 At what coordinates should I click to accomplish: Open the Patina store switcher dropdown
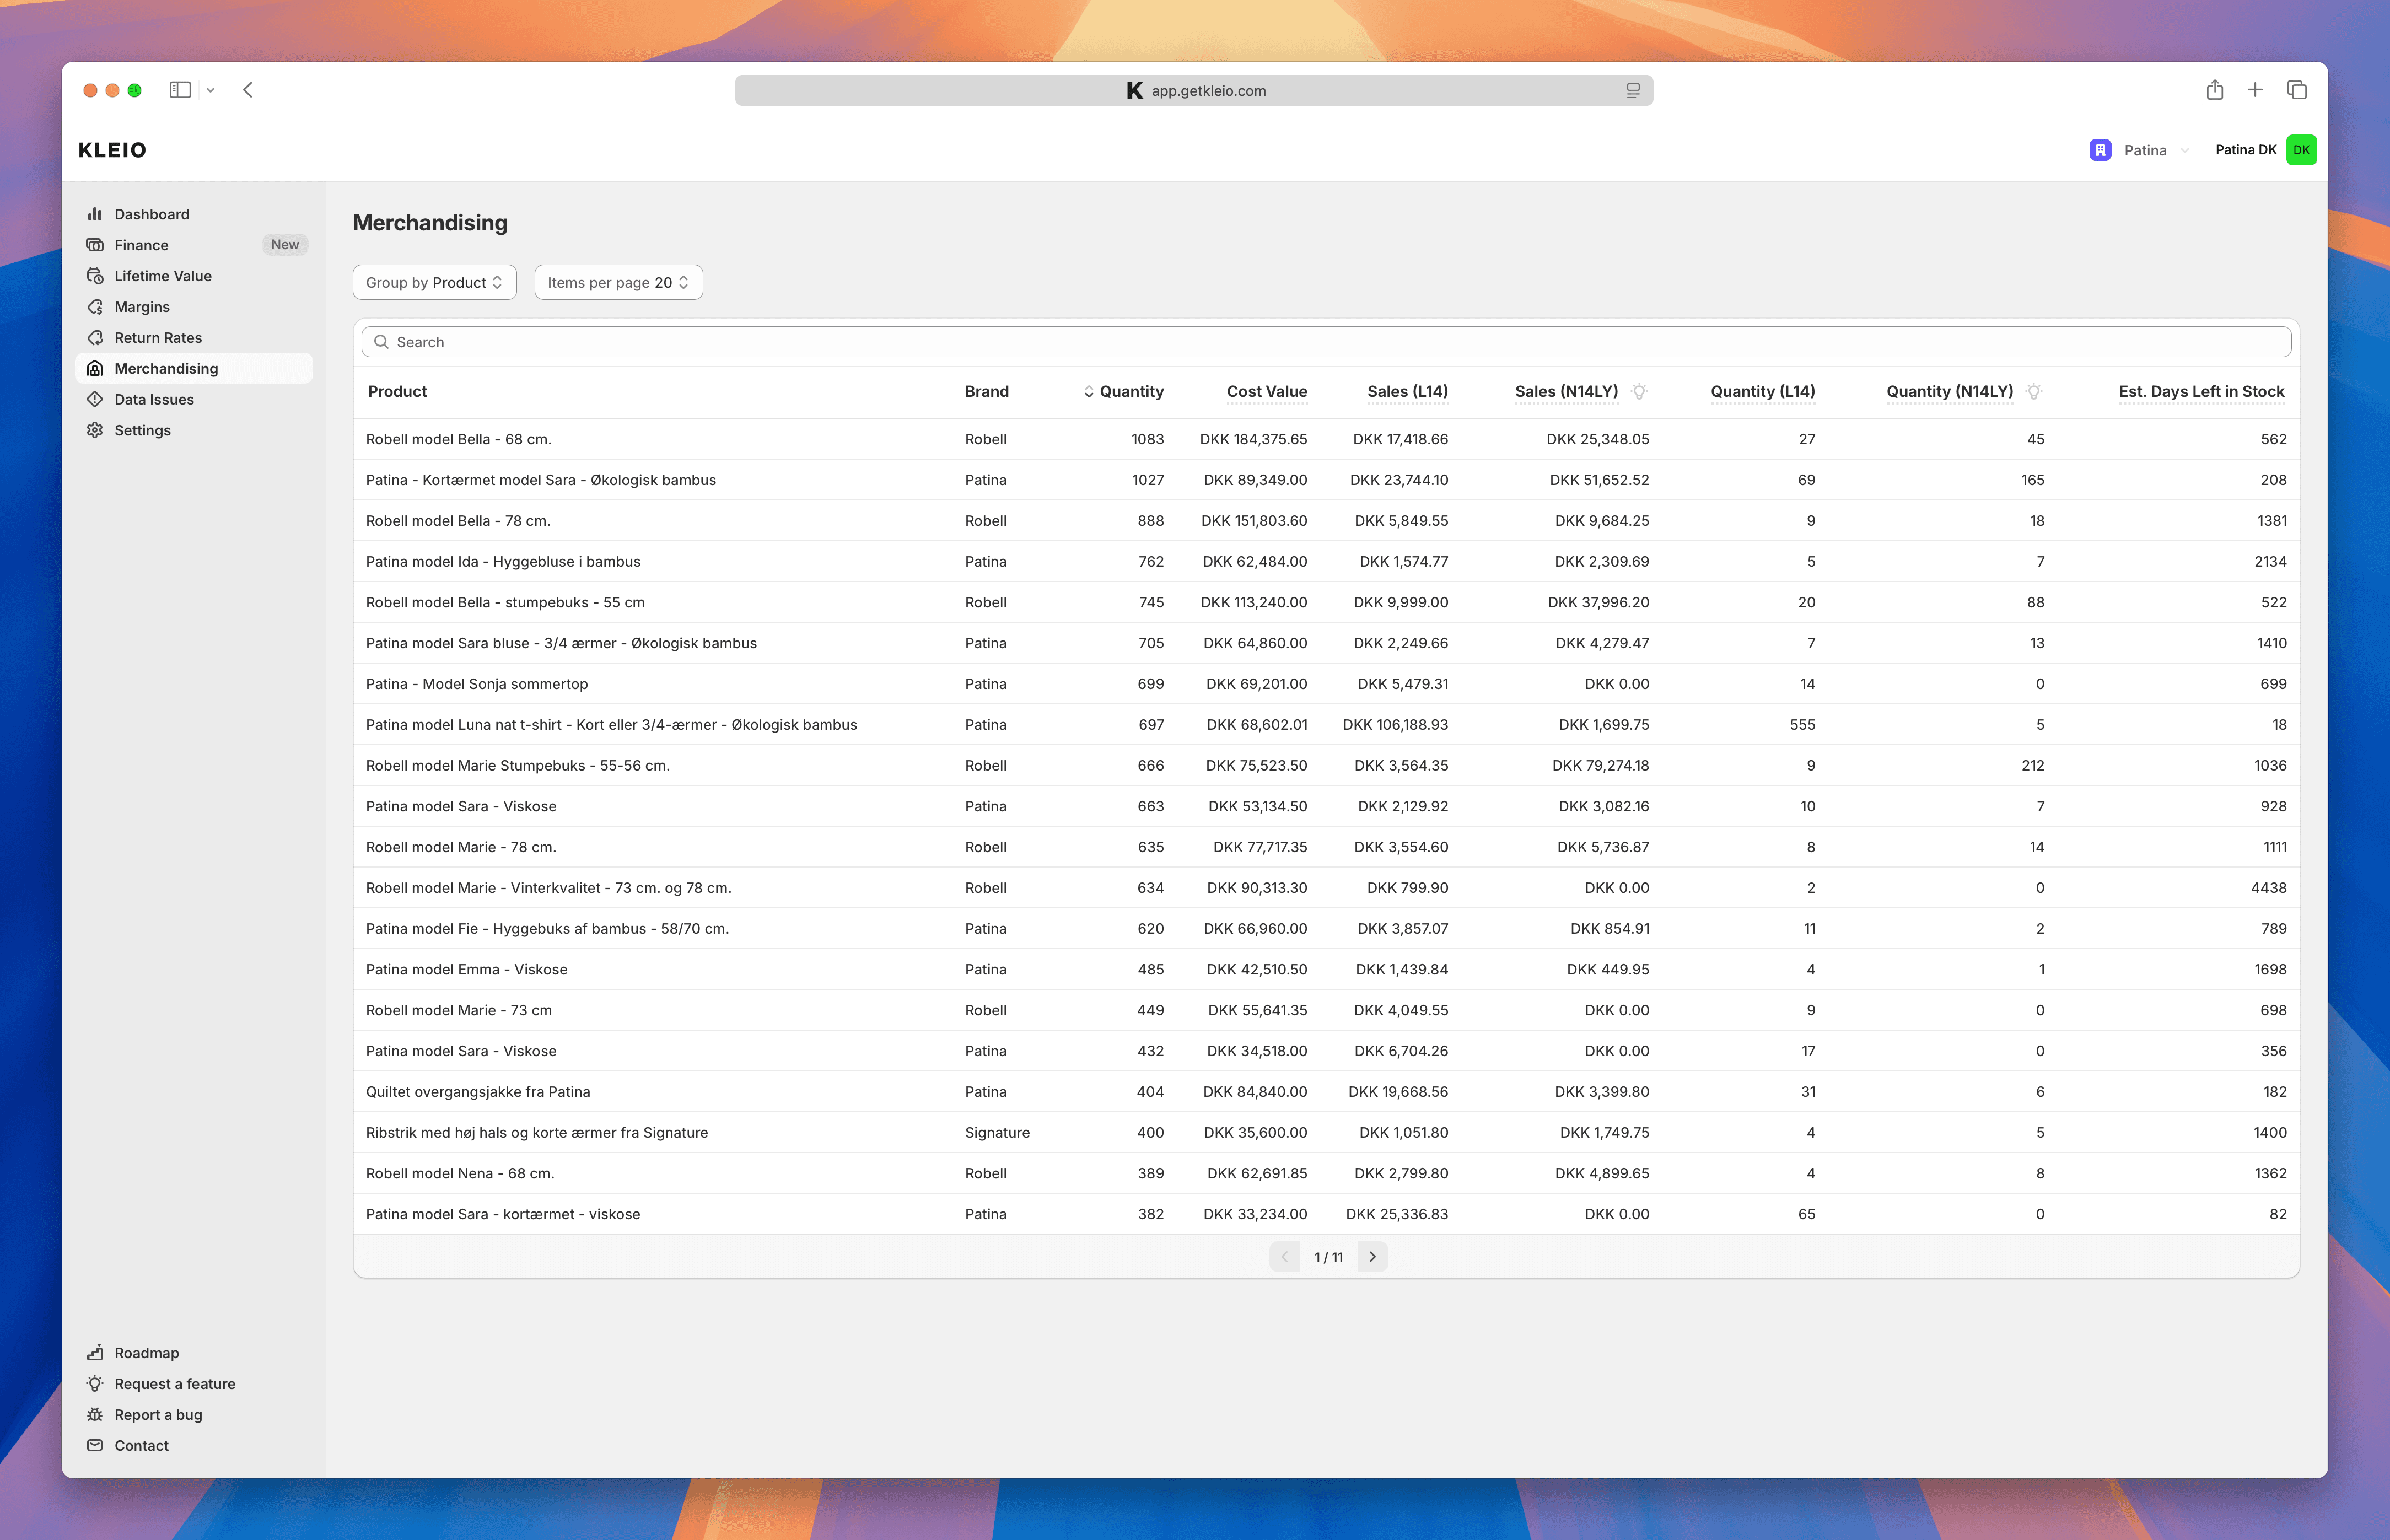tap(2139, 150)
